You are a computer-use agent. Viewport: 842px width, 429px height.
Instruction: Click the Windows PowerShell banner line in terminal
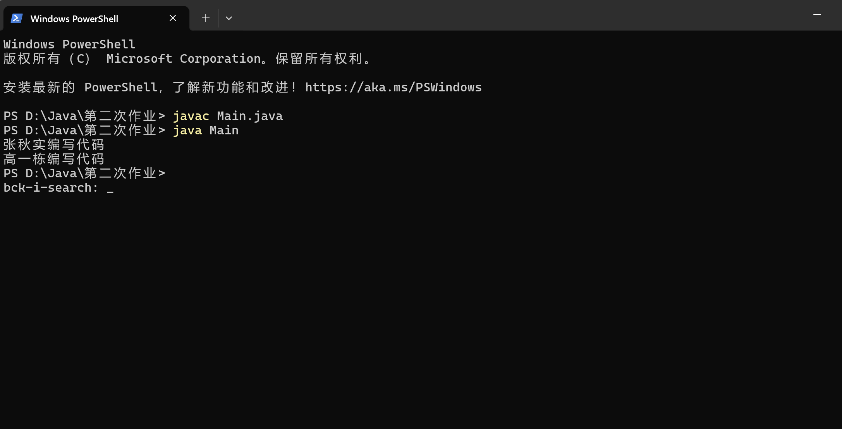coord(70,45)
